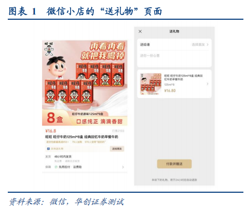Select the product title 旺旺 旺仔牛奶125ml*8盒
The image size is (246, 213).
click(64, 137)
